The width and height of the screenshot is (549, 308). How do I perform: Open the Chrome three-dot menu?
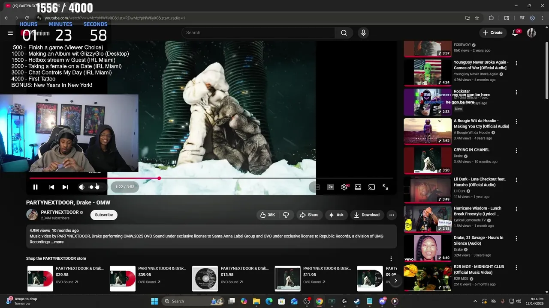point(543,18)
